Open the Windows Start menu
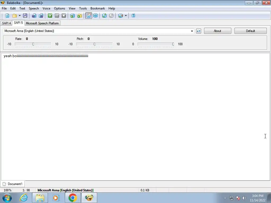The height and width of the screenshot is (203, 271). (x=7, y=198)
